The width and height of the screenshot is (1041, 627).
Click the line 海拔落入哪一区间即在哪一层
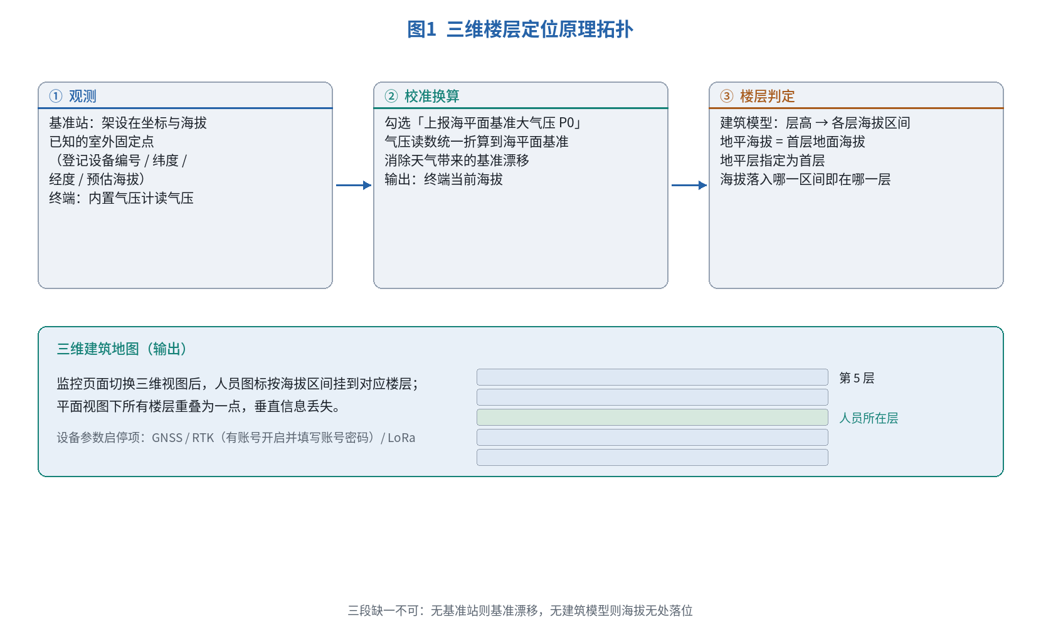[x=805, y=179]
